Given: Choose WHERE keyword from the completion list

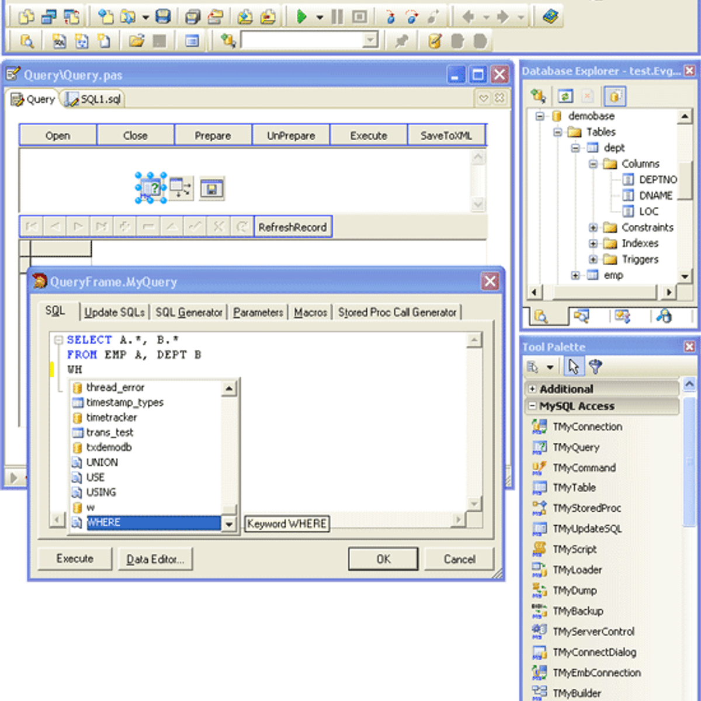Looking at the screenshot, I should [103, 523].
